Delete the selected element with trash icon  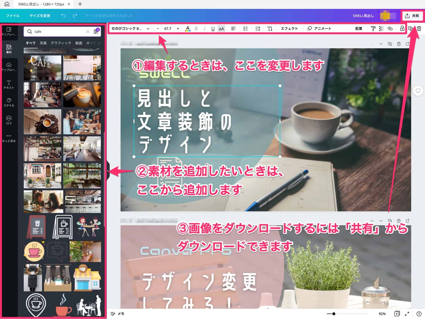point(419,29)
